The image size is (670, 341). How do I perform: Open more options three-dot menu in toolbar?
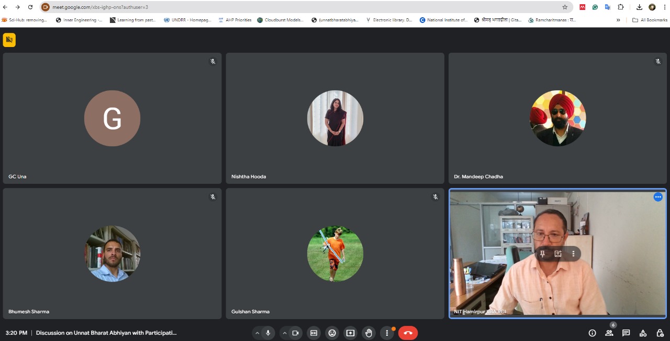click(387, 333)
